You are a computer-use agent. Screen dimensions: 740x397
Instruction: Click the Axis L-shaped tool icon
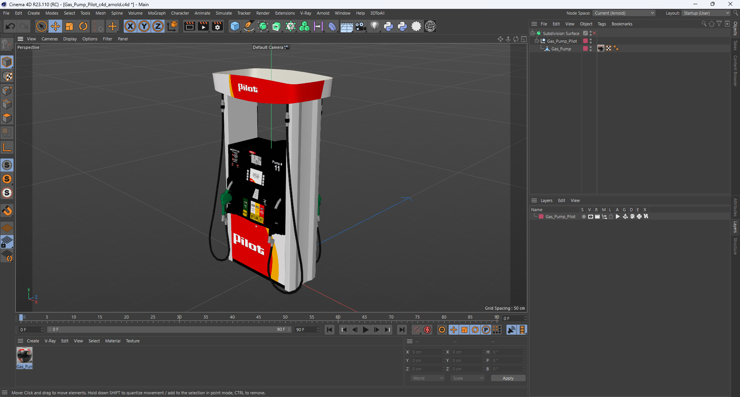point(7,147)
